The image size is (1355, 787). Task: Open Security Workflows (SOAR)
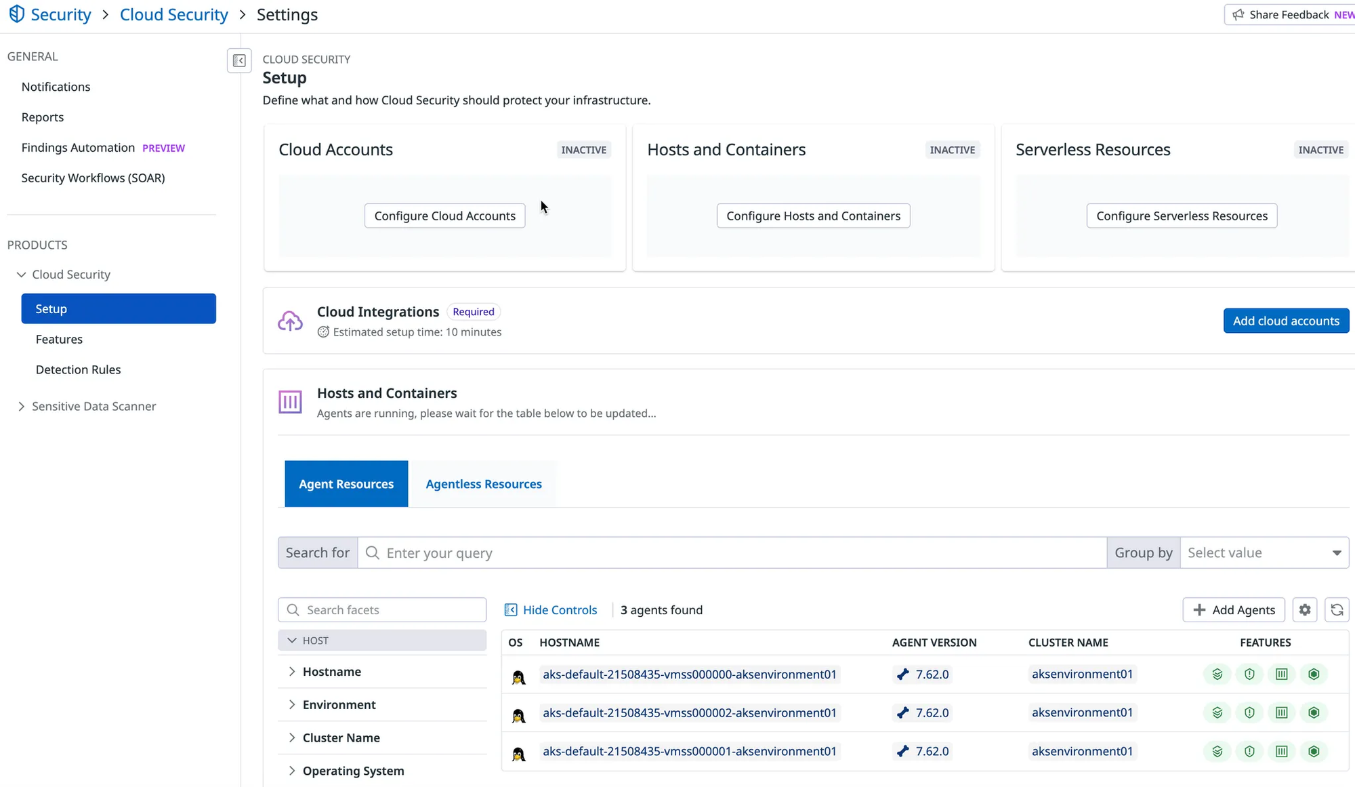point(93,178)
